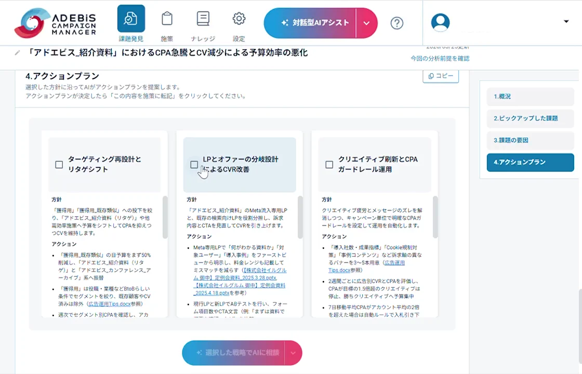The image size is (582, 374).
Task: Click the help question mark icon
Action: pos(396,23)
